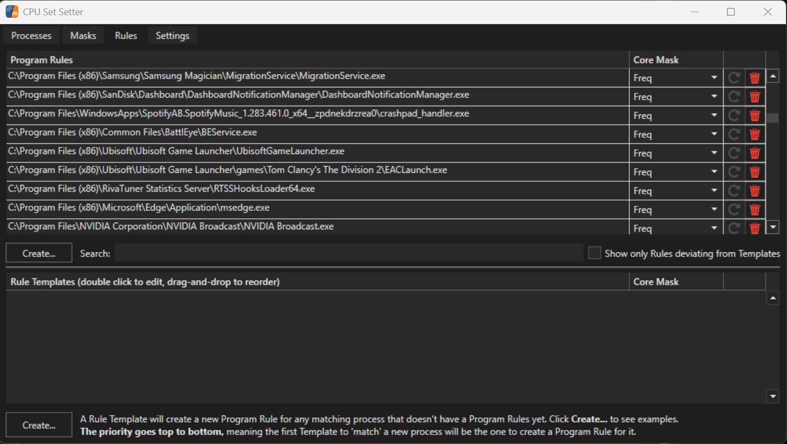Viewport: 787px width, 444px height.
Task: Select the Rules tab
Action: (126, 36)
